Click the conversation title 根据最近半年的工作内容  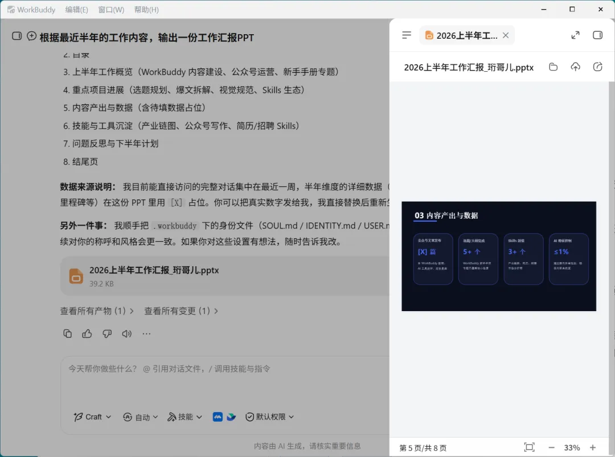(x=147, y=38)
